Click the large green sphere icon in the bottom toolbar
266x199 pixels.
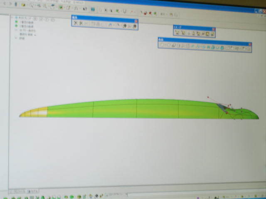click(72, 197)
